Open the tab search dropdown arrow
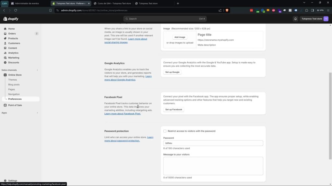 tap(304, 3)
